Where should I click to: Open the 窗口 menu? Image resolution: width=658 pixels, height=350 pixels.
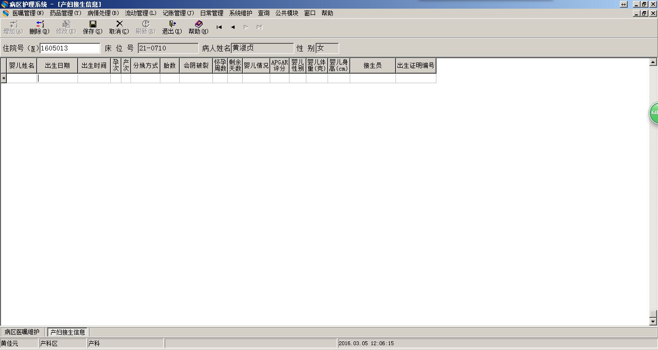pyautogui.click(x=310, y=13)
